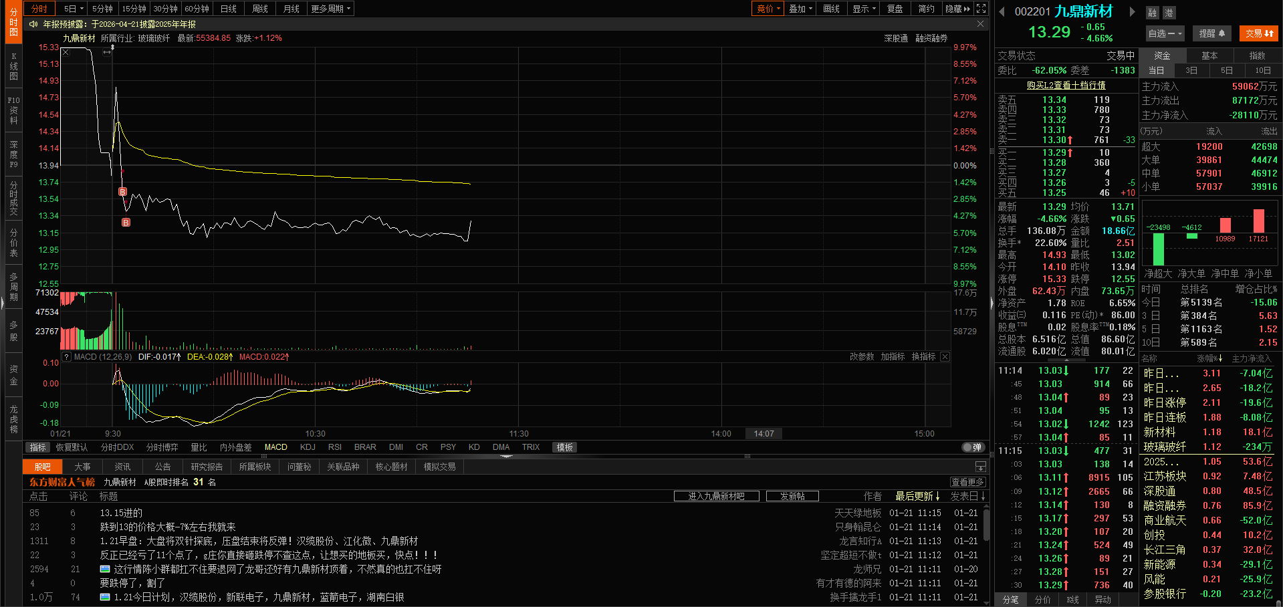Click 查看更多 button
Screen dimensions: 1283x607
[967, 482]
